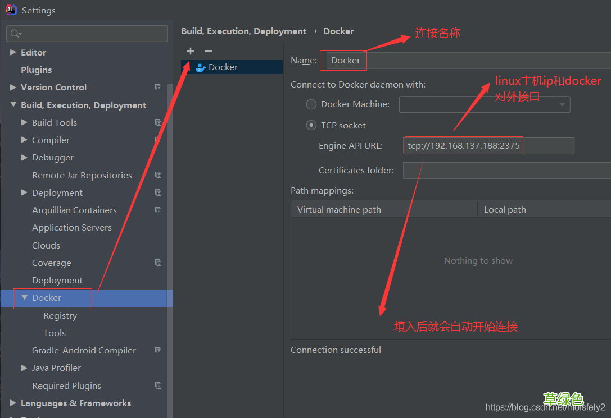This screenshot has height=418, width=611.
Task: Expand the Languages & Frameworks section
Action: pyautogui.click(x=13, y=403)
